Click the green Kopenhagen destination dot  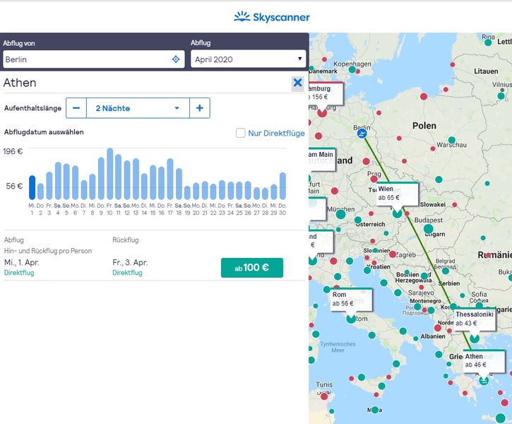coord(352,69)
